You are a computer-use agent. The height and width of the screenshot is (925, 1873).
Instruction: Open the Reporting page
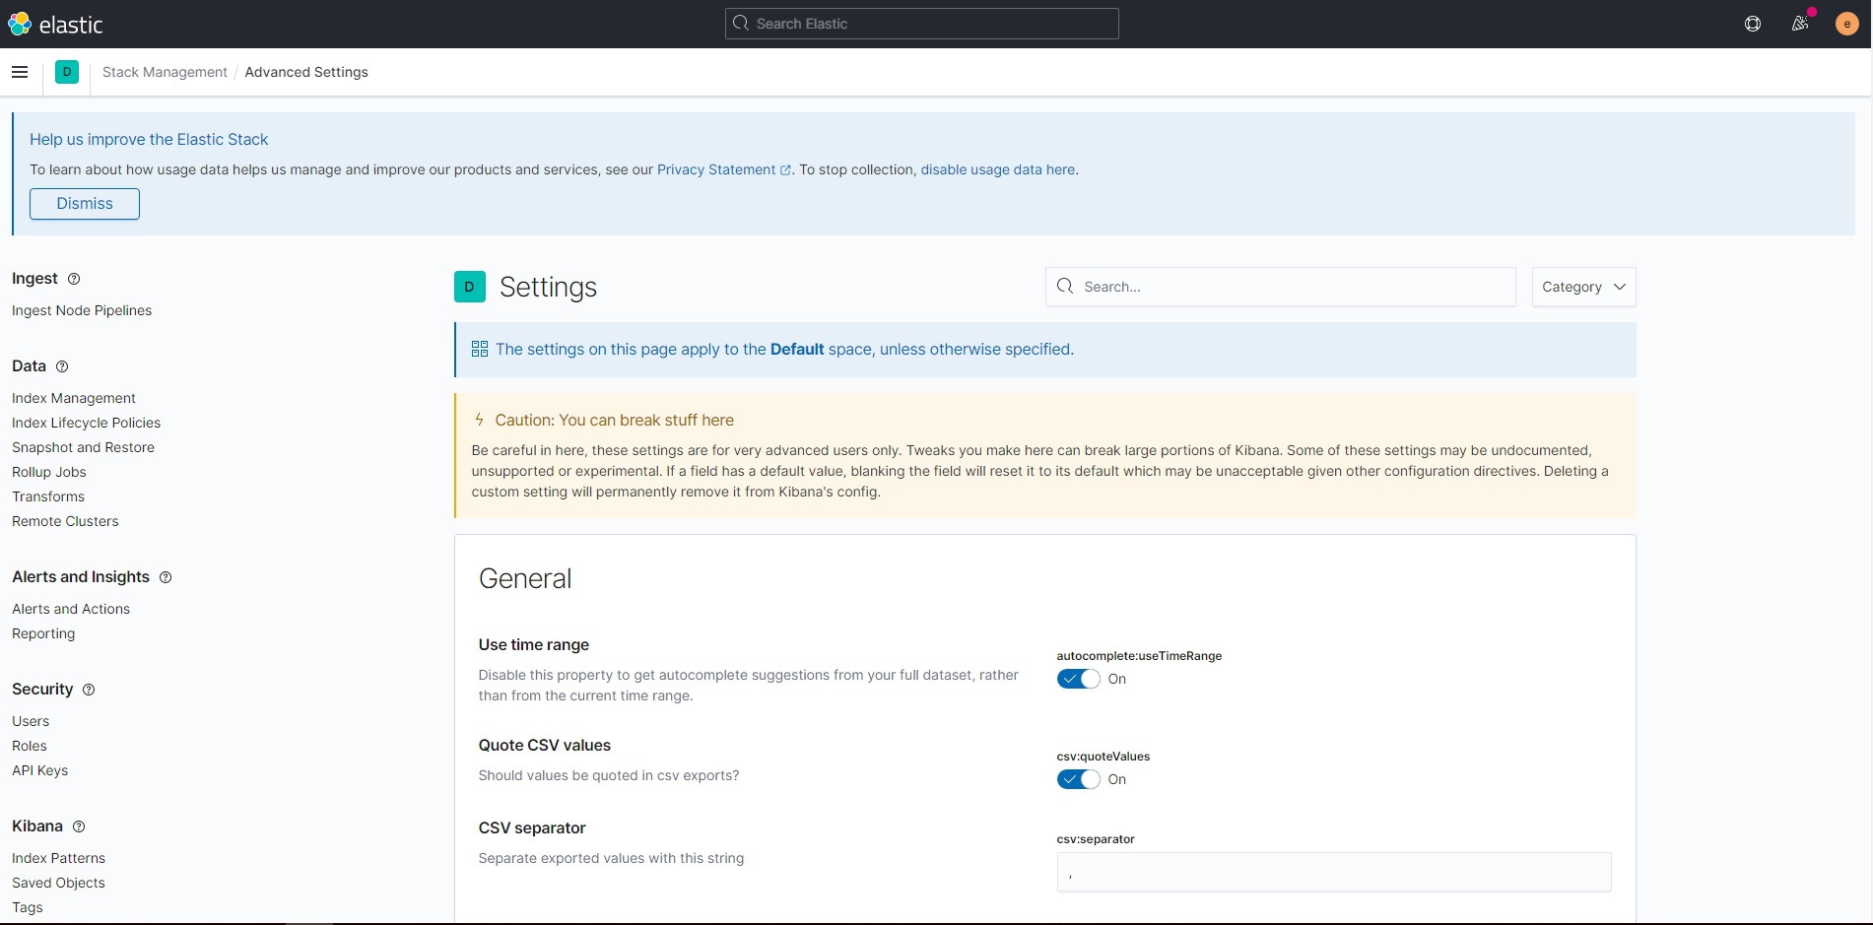coord(43,633)
